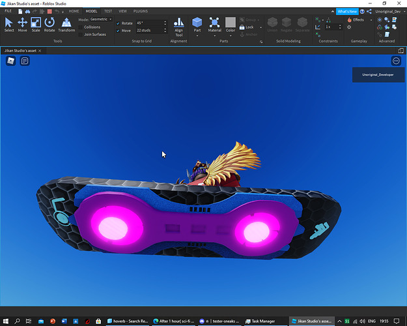Click the volume icon in system tray
The height and width of the screenshot is (326, 407).
coord(362,321)
